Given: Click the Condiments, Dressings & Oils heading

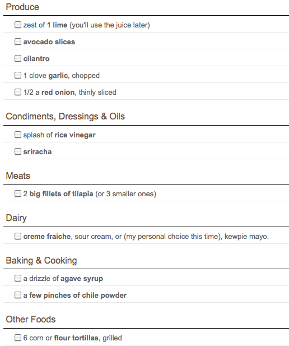Looking at the screenshot, I should [66, 117].
